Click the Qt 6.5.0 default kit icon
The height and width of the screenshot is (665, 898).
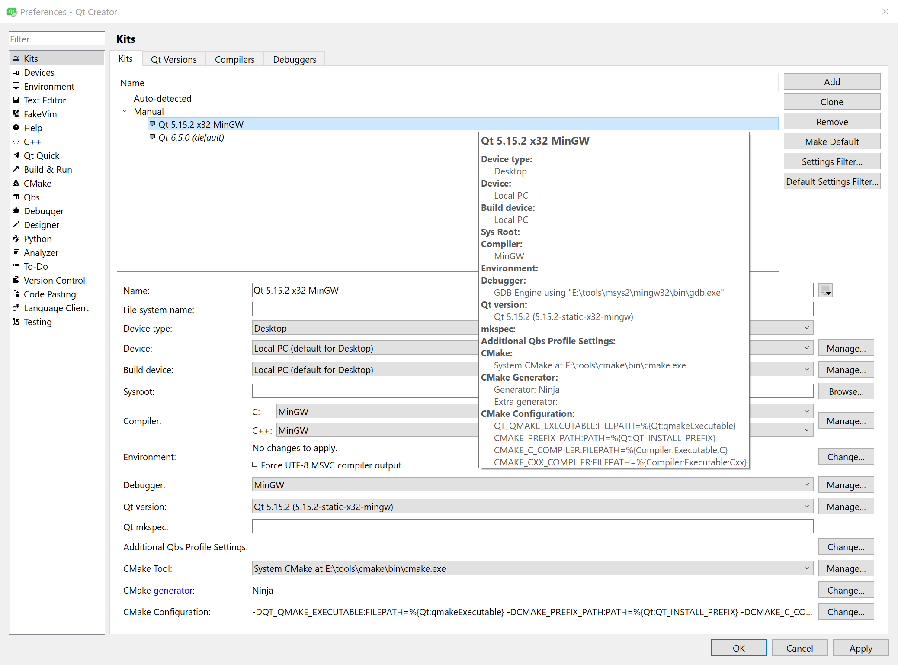[x=152, y=137]
